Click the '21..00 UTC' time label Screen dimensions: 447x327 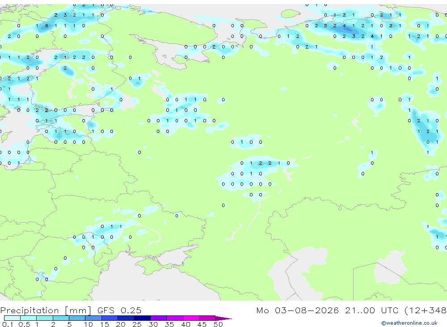(x=371, y=310)
